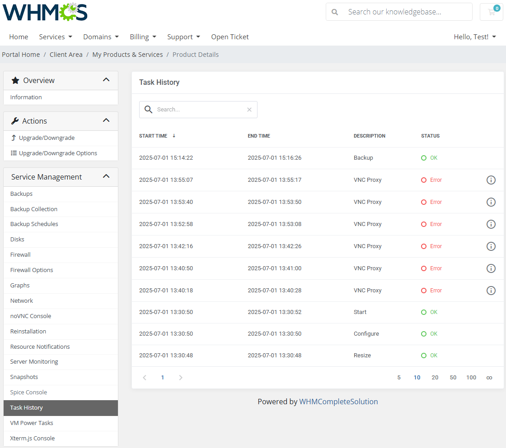Show 50 entries per page

pyautogui.click(x=453, y=378)
